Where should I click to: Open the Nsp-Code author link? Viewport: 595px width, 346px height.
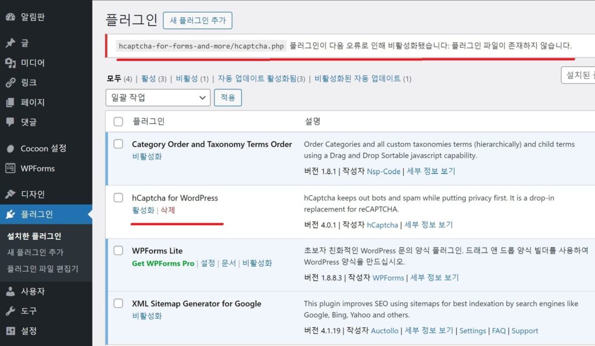[x=383, y=172]
